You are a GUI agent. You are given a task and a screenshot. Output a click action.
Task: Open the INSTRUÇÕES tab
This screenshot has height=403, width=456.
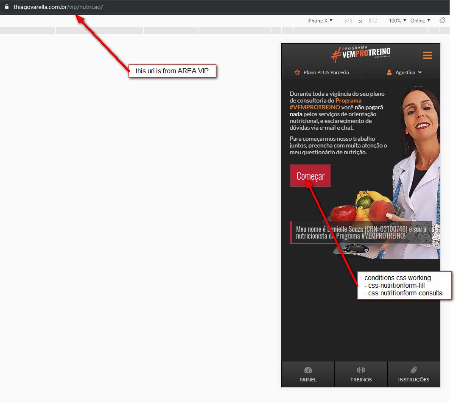point(414,374)
